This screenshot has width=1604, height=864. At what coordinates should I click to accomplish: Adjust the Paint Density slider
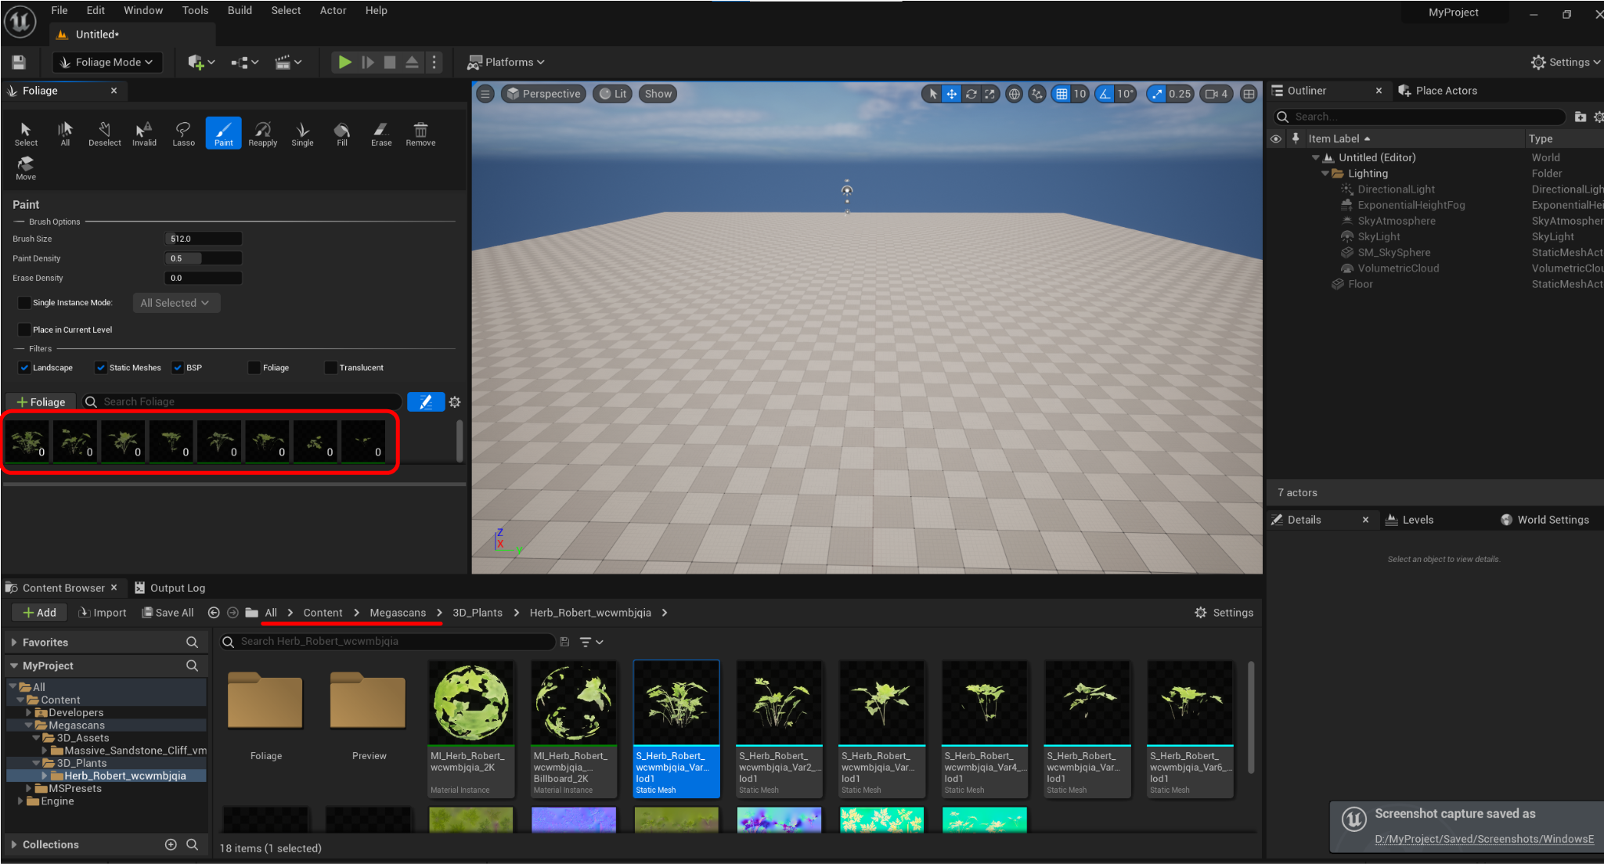[204, 258]
